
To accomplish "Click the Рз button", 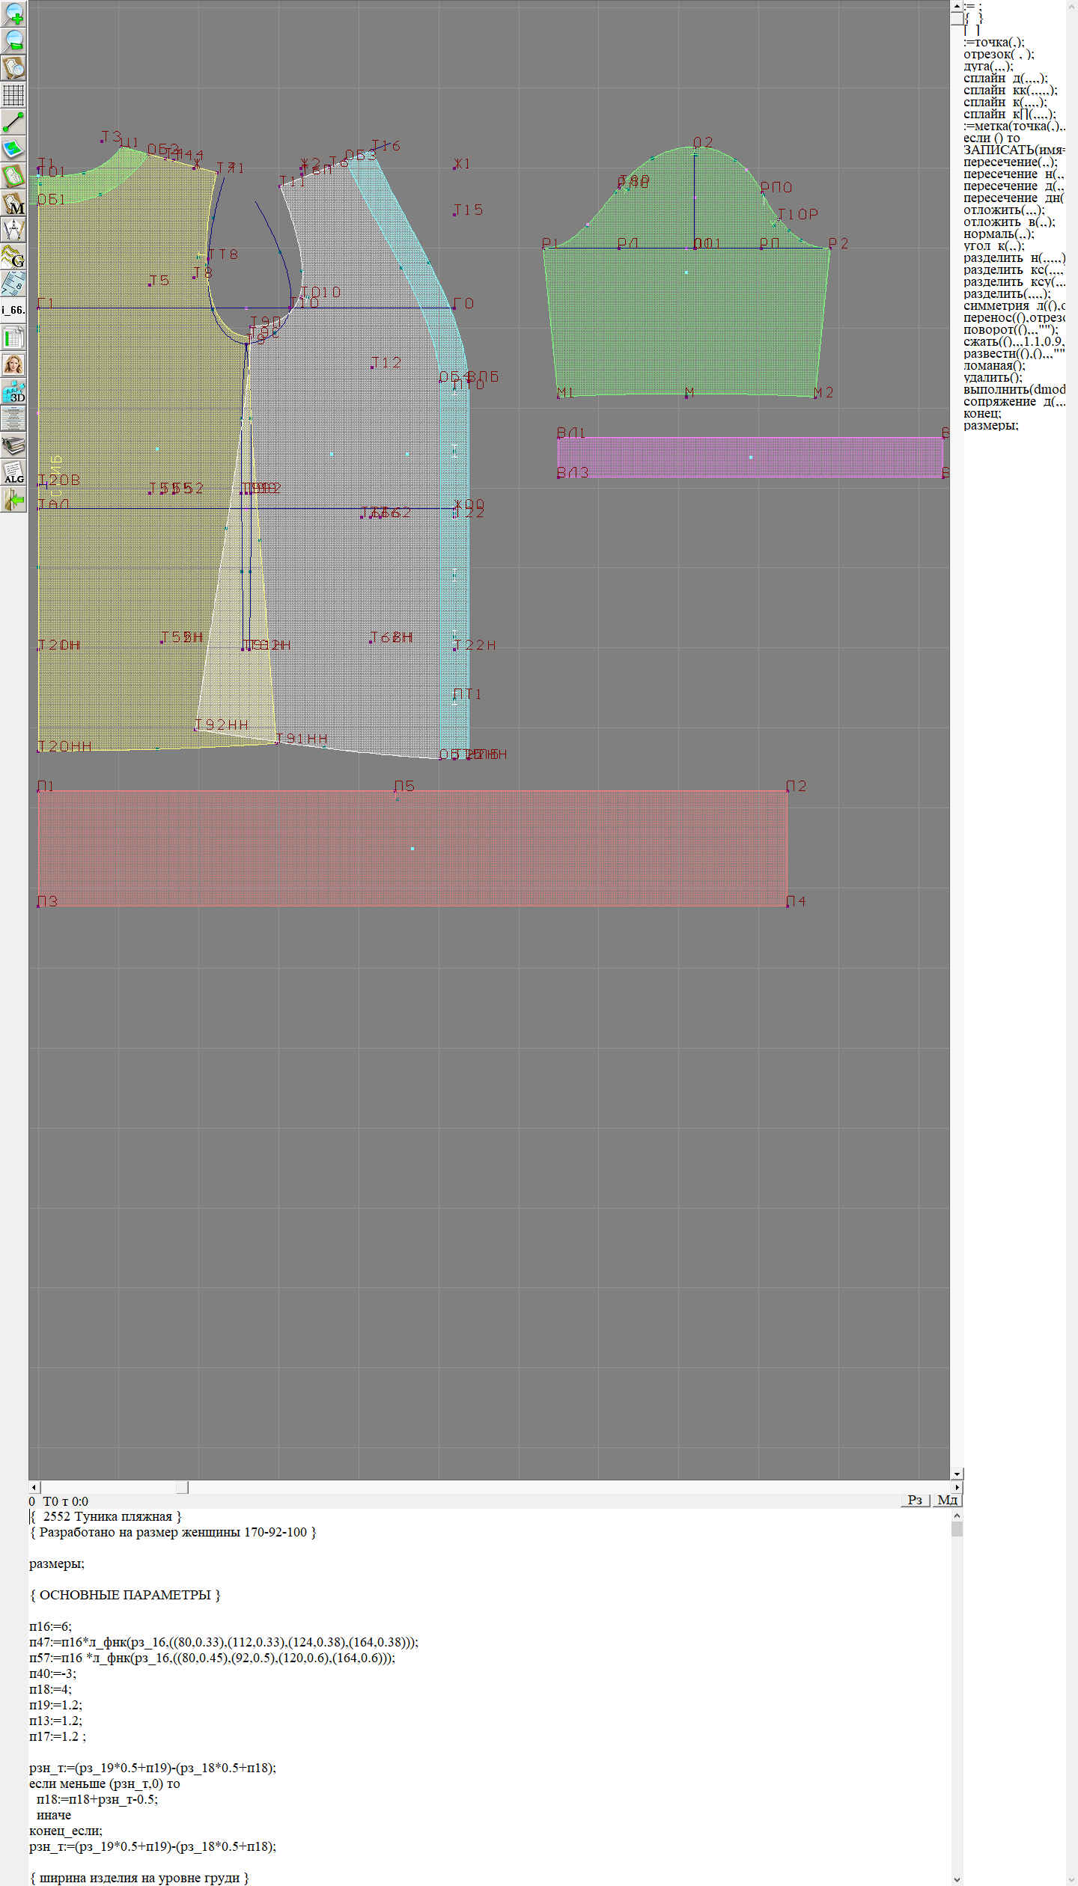I will 914,1500.
